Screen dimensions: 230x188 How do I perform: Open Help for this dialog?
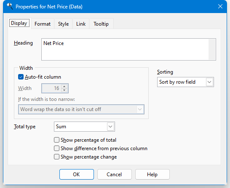click(x=152, y=174)
